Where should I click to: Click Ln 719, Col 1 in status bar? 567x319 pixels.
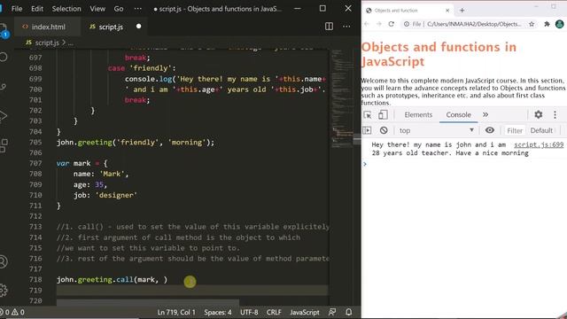[176, 312]
